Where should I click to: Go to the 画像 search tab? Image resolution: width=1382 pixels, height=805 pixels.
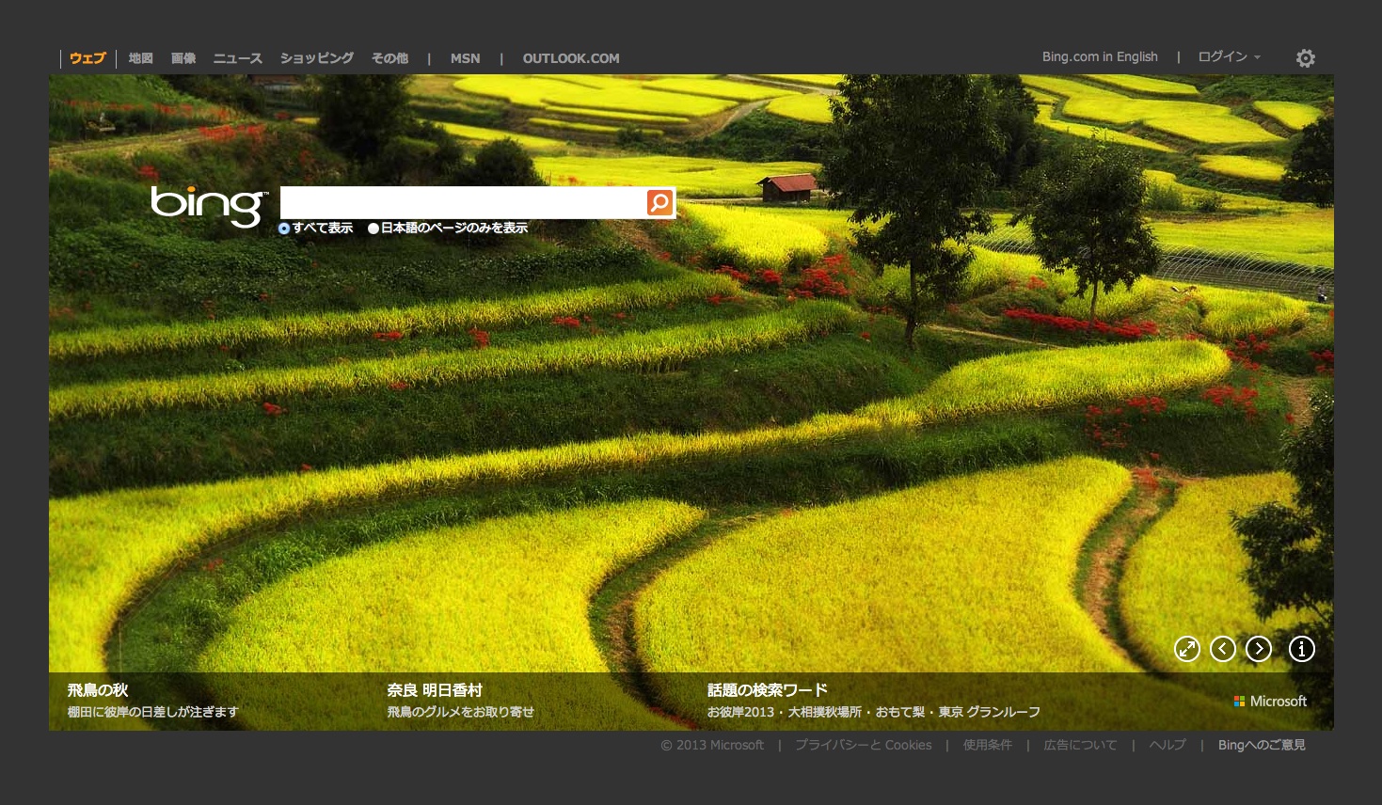pos(183,58)
